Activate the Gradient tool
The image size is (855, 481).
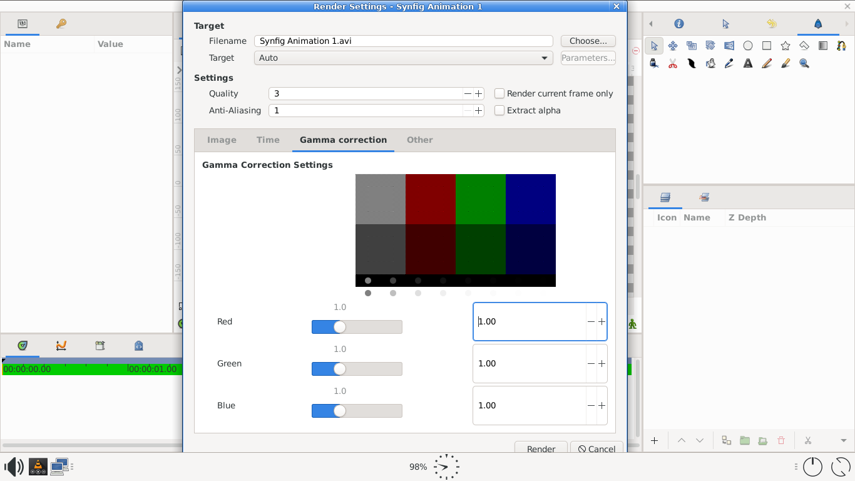pyautogui.click(x=822, y=46)
